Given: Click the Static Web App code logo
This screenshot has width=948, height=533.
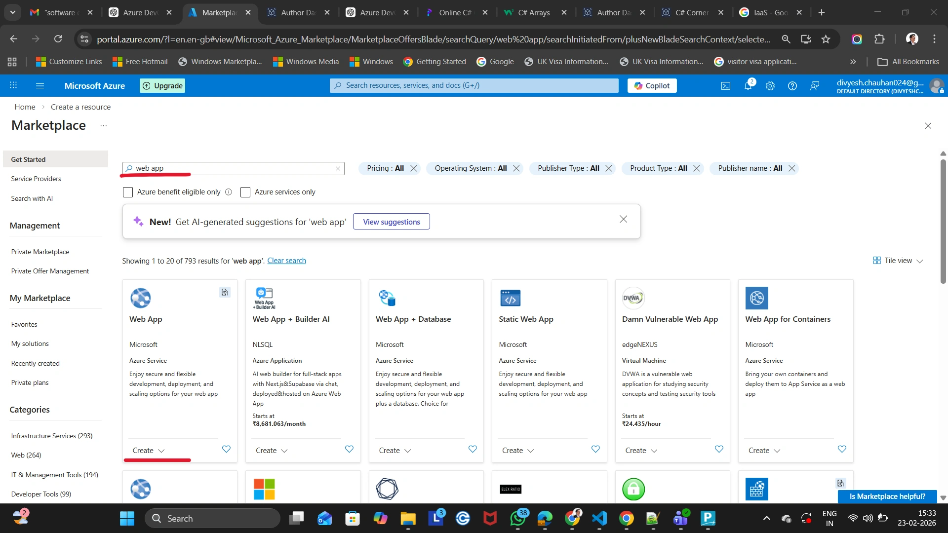Looking at the screenshot, I should point(510,298).
